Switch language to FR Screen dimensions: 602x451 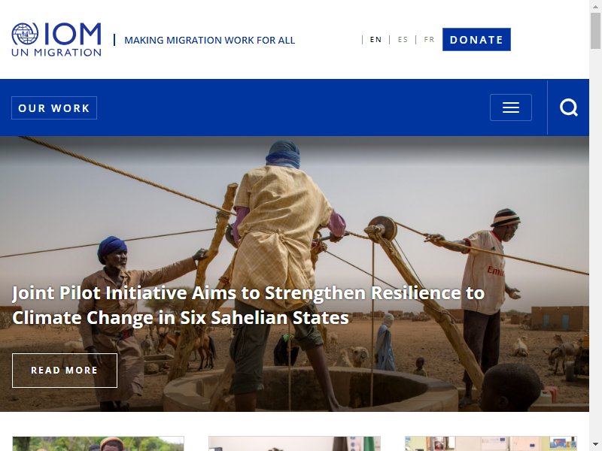pos(429,40)
